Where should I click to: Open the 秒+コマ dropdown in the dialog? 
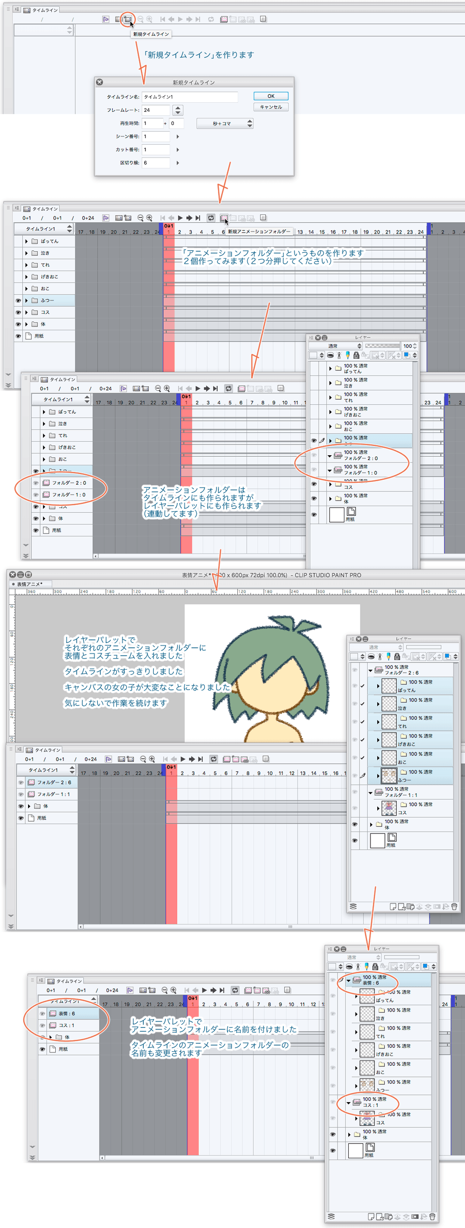point(225,123)
